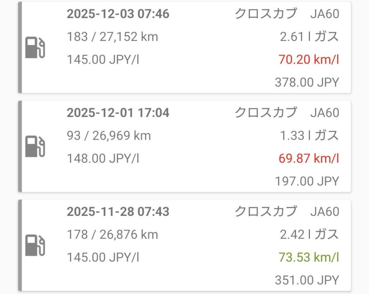The image size is (369, 294).
Task: Open the 2025-12-03 07:46 refuel date
Action: [x=118, y=14]
